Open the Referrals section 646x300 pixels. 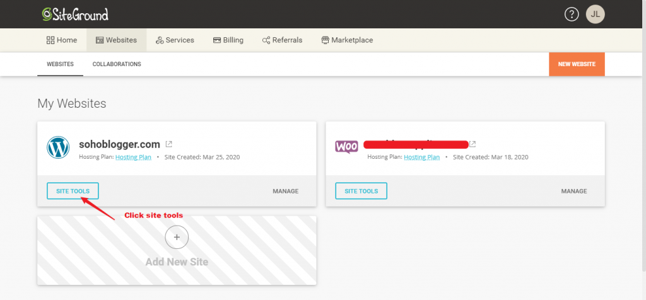[x=282, y=40]
